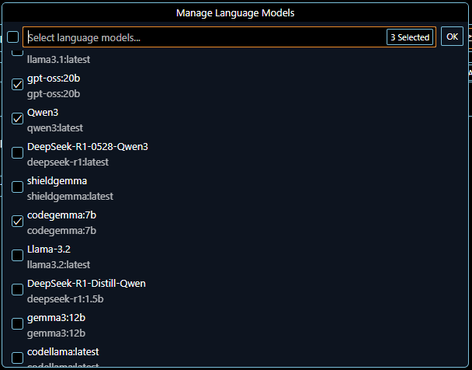Click the 3 Selected badge
Screen dimensions: 472x370
click(410, 37)
